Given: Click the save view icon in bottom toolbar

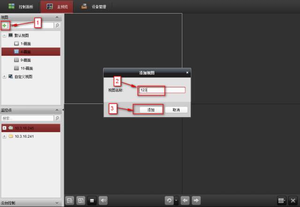Looking at the screenshot, I should coord(70,200).
